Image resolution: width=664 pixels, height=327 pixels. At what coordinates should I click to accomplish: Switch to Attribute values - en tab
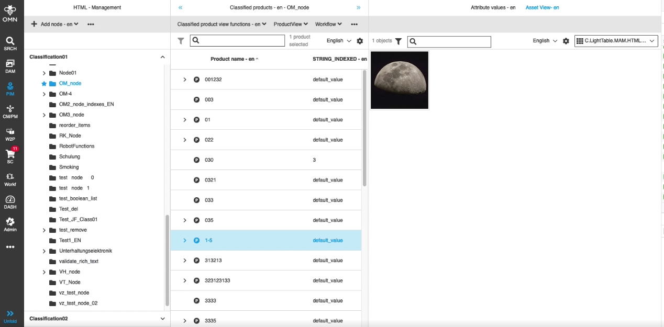[493, 8]
